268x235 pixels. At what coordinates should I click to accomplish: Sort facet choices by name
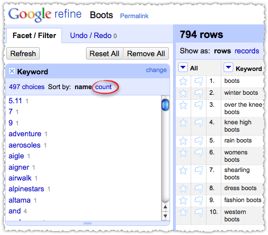(83, 87)
